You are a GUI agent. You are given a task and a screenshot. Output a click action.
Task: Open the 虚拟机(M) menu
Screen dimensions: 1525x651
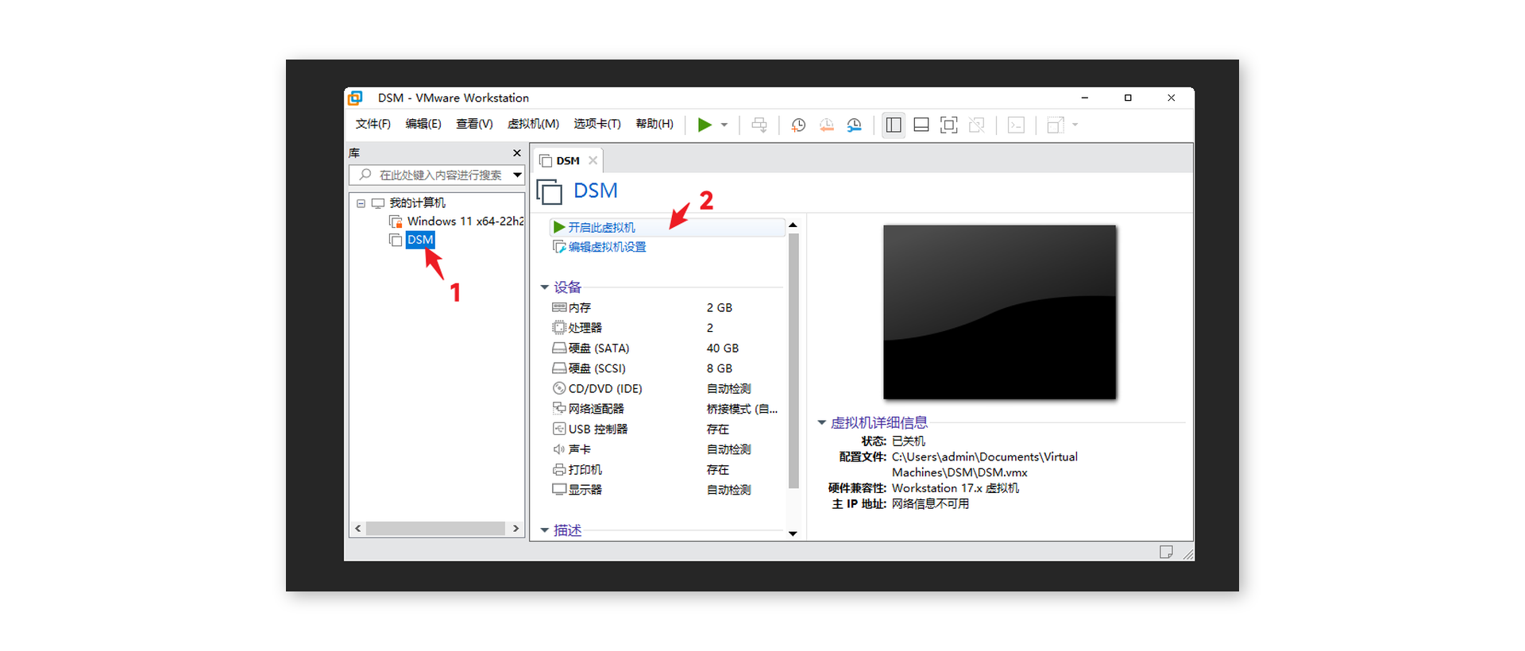click(x=533, y=124)
